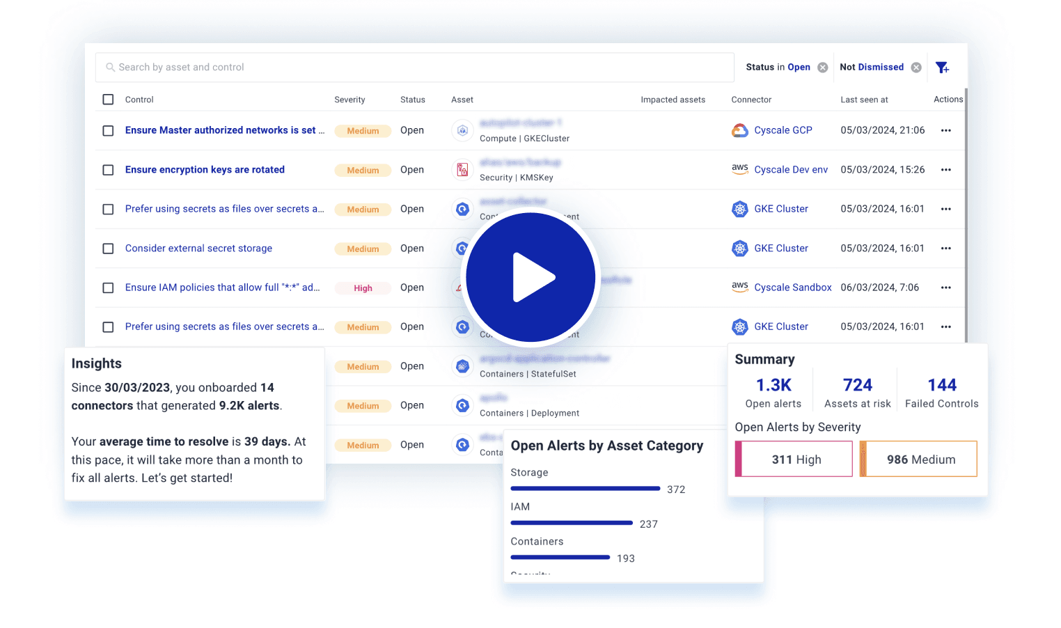Sort by Last seen at column
Image resolution: width=1061 pixels, height=628 pixels.
point(864,100)
